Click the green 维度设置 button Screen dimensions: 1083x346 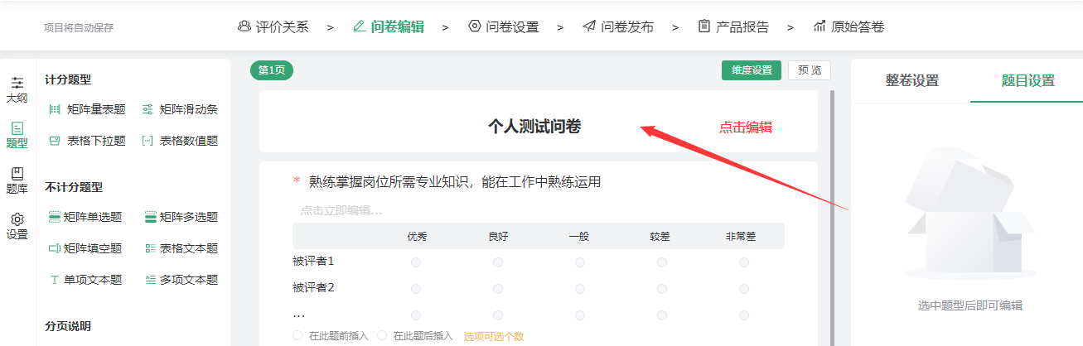point(751,70)
